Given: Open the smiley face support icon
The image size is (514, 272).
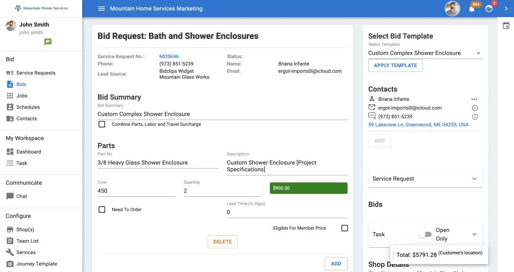Looking at the screenshot, I should pyautogui.click(x=489, y=9).
